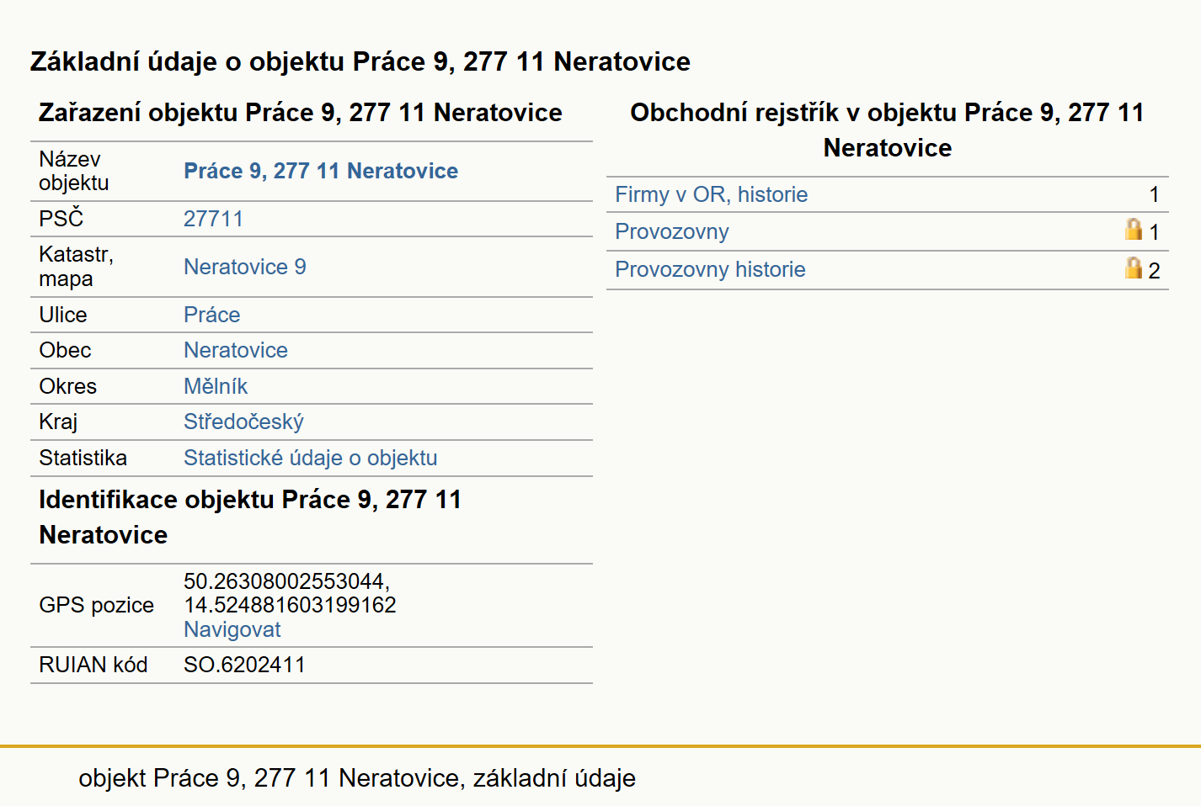The image size is (1201, 806).
Task: Open Statistické údaje o objektu link
Action: click(x=311, y=458)
